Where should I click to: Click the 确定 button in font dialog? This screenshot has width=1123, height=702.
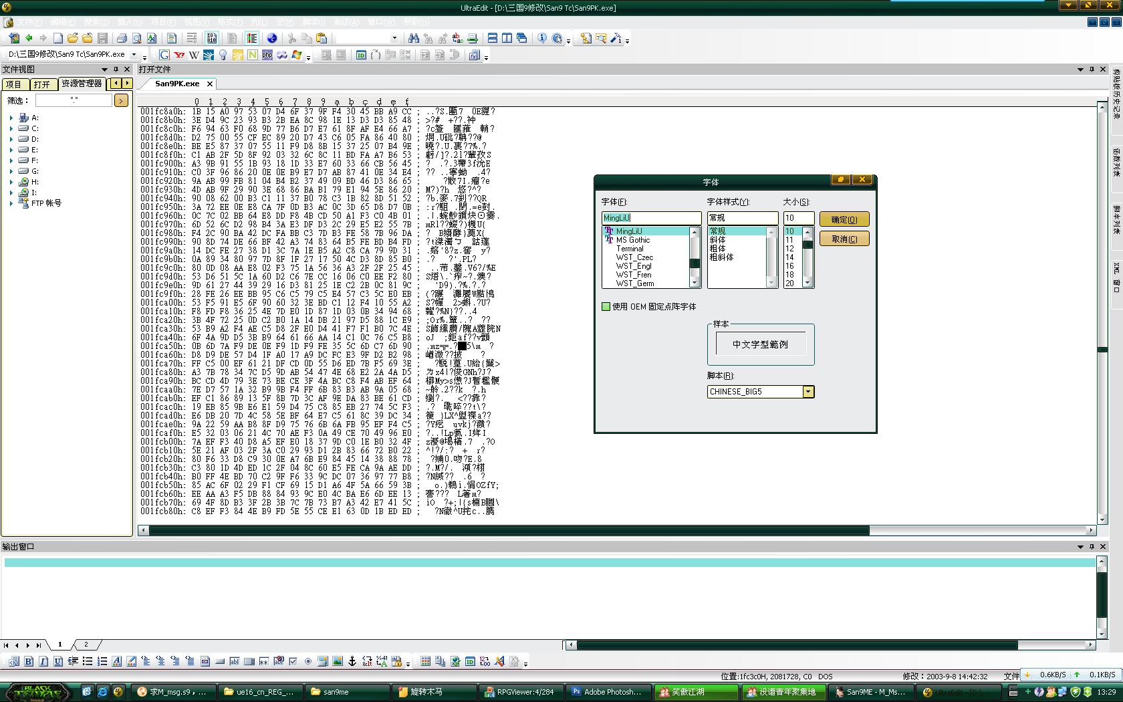pos(844,219)
